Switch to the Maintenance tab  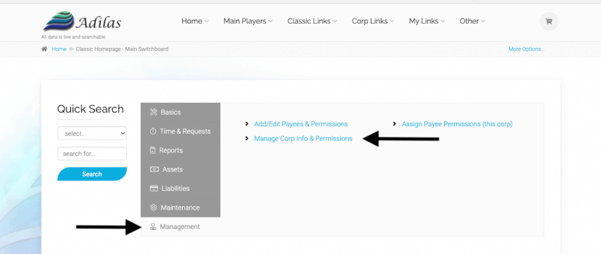pyautogui.click(x=181, y=208)
